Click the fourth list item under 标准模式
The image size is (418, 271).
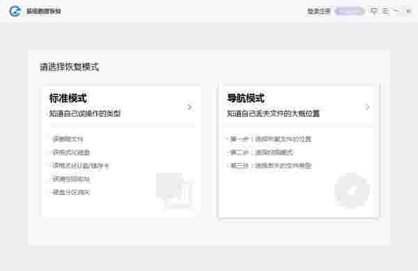[x=71, y=179]
